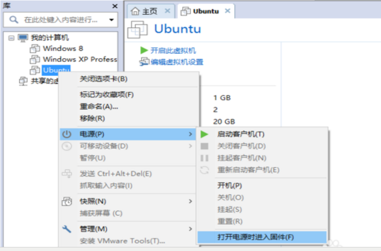Expand the 管理(M) submenu arrow

[190, 229]
